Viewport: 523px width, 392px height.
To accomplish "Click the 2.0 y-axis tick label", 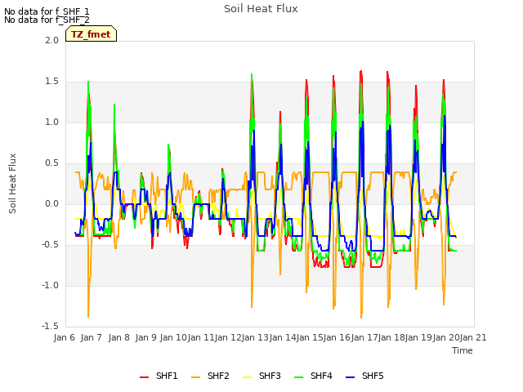I will [x=51, y=40].
